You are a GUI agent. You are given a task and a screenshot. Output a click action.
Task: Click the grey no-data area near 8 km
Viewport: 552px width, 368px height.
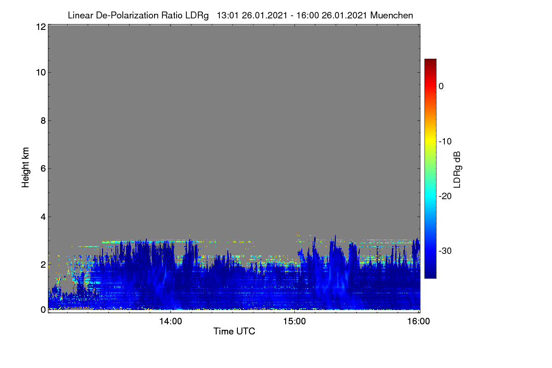click(234, 121)
